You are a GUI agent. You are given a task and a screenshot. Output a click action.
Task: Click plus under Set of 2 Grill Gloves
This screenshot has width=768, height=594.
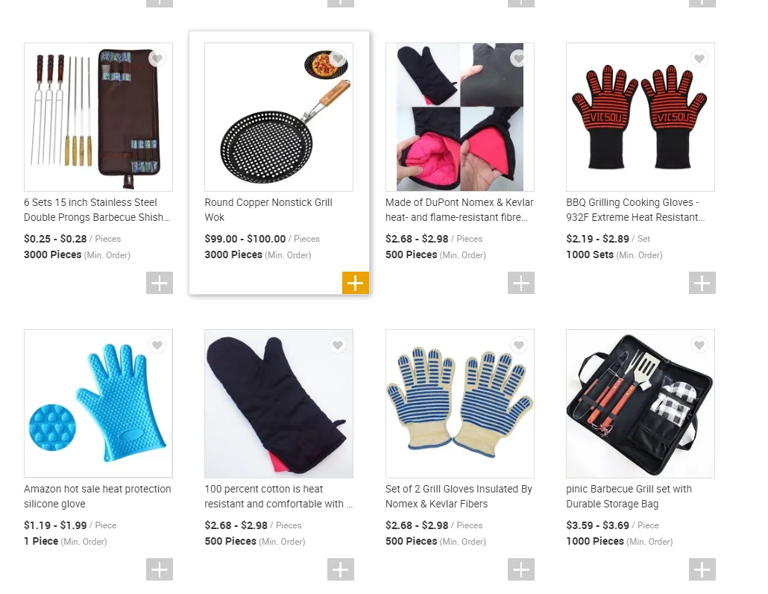coord(520,569)
